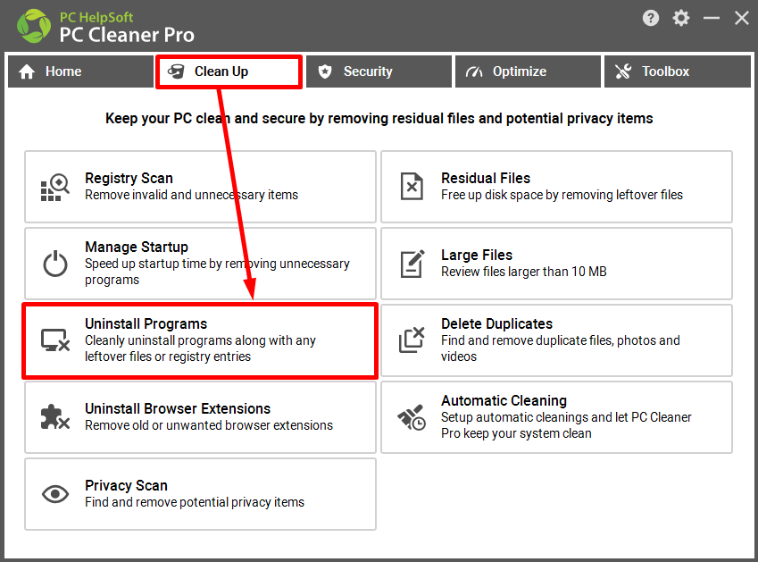Click the Uninstall Programs monitor icon

pos(55,340)
